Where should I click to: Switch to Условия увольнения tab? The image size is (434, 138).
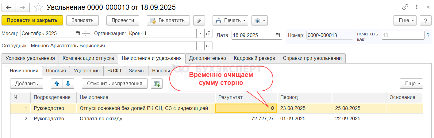(30, 58)
